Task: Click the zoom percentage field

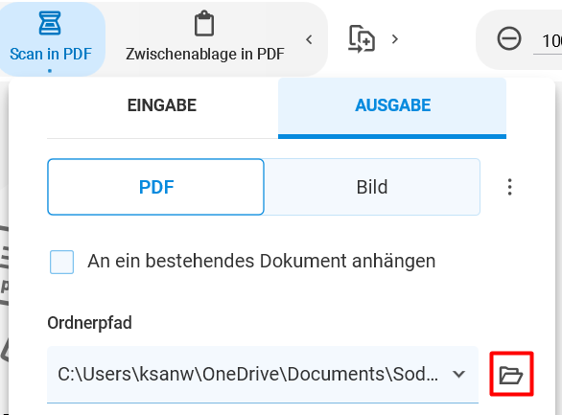Action: click(x=548, y=41)
